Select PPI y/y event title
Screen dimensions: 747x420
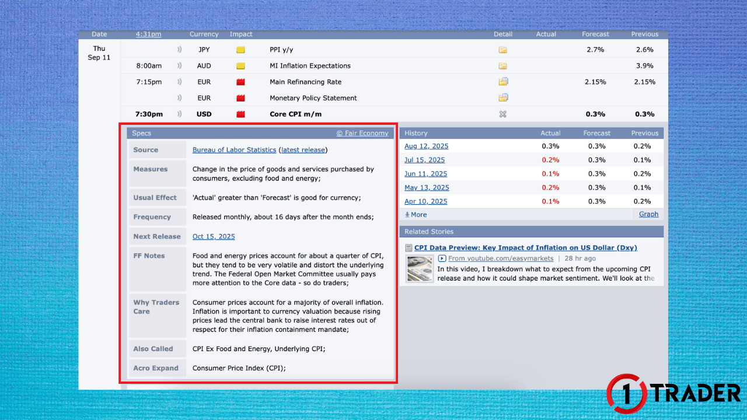coord(281,50)
